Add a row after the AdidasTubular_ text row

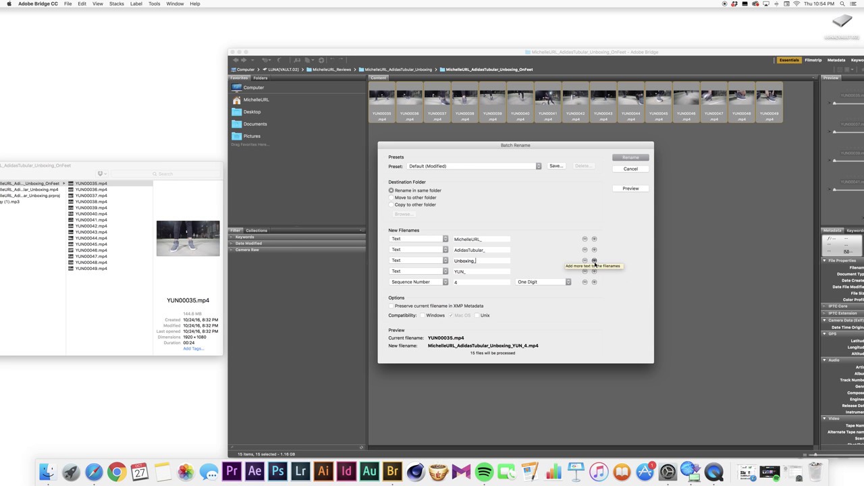click(x=594, y=250)
